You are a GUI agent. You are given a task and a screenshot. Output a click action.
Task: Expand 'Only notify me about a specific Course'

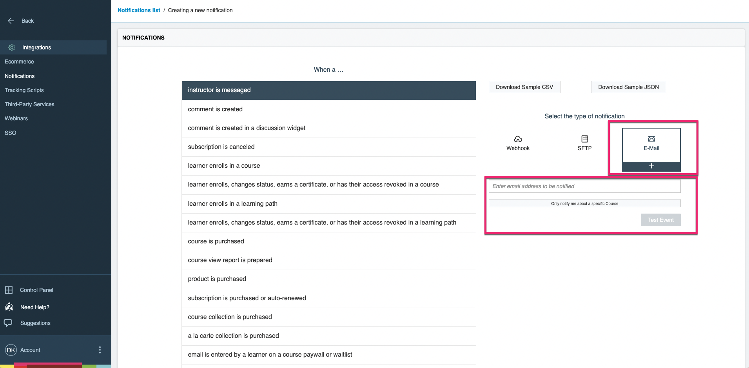(584, 203)
